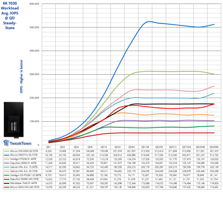This screenshot has height=204, width=223.
Task: Click the QD4096 column header
Action: pos(214,147)
